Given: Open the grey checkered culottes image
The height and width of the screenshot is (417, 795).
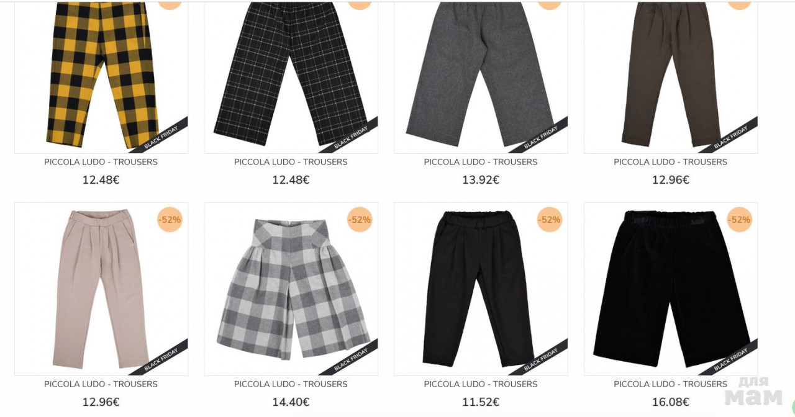Looking at the screenshot, I should [291, 289].
